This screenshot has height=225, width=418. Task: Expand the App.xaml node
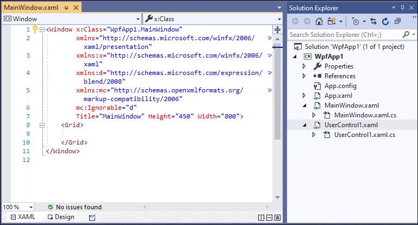click(304, 96)
